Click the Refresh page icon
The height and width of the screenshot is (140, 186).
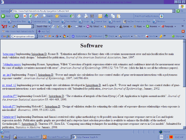pyautogui.click(x=31, y=16)
